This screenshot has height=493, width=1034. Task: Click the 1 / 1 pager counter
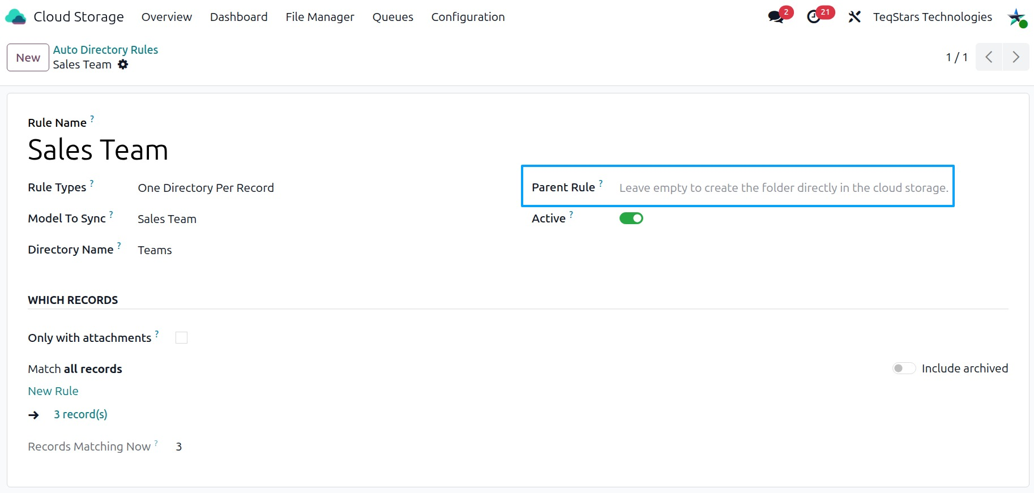[957, 57]
